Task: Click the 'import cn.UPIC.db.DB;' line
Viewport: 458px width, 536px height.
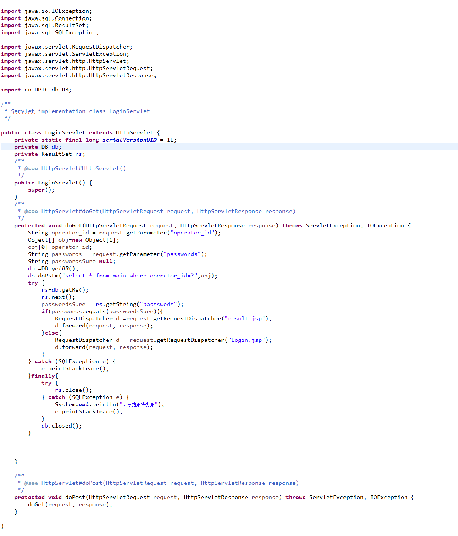Action: (x=36, y=90)
